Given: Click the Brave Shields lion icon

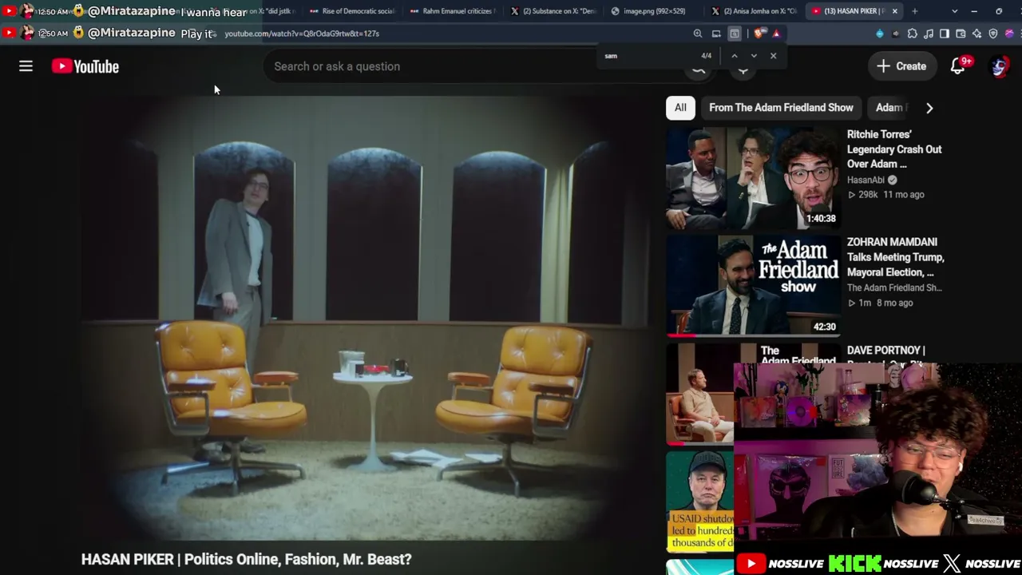Looking at the screenshot, I should tap(758, 34).
